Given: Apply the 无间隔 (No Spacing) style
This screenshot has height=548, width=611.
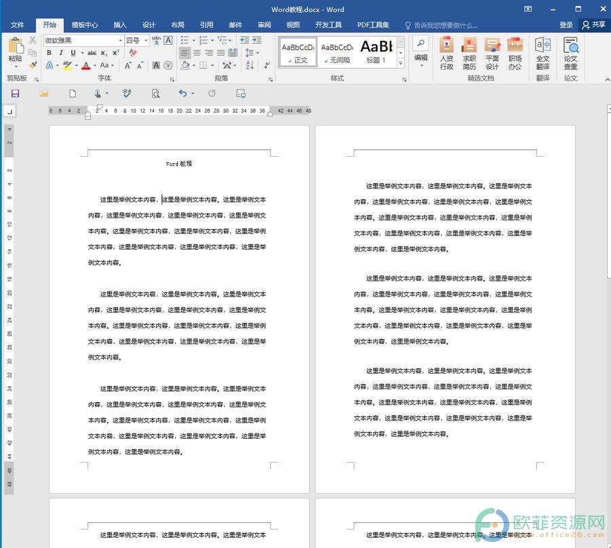Looking at the screenshot, I should pos(337,52).
